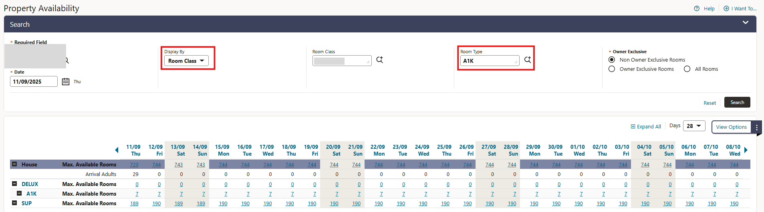Collapse the Search panel chevron
This screenshot has width=764, height=212.
(x=746, y=22)
